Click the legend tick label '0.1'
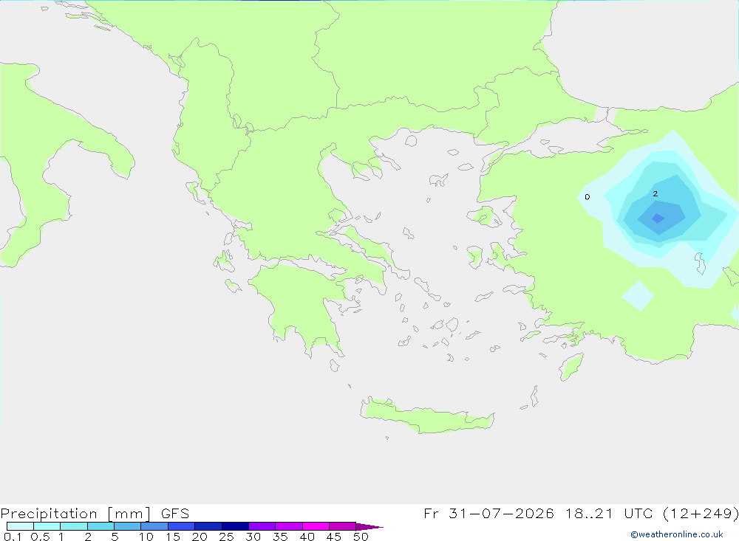Image resolution: width=739 pixels, height=541 pixels. coord(13,537)
